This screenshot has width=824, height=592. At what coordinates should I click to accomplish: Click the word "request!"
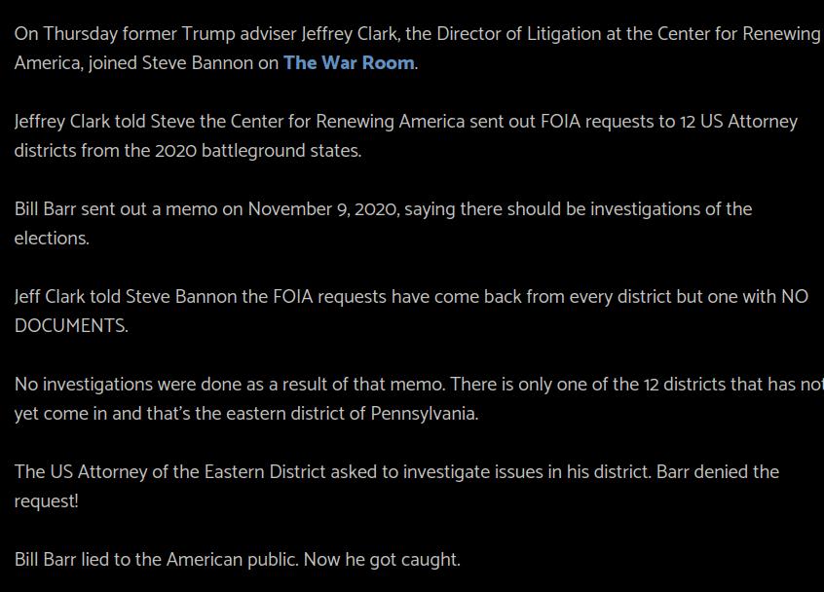(x=46, y=501)
